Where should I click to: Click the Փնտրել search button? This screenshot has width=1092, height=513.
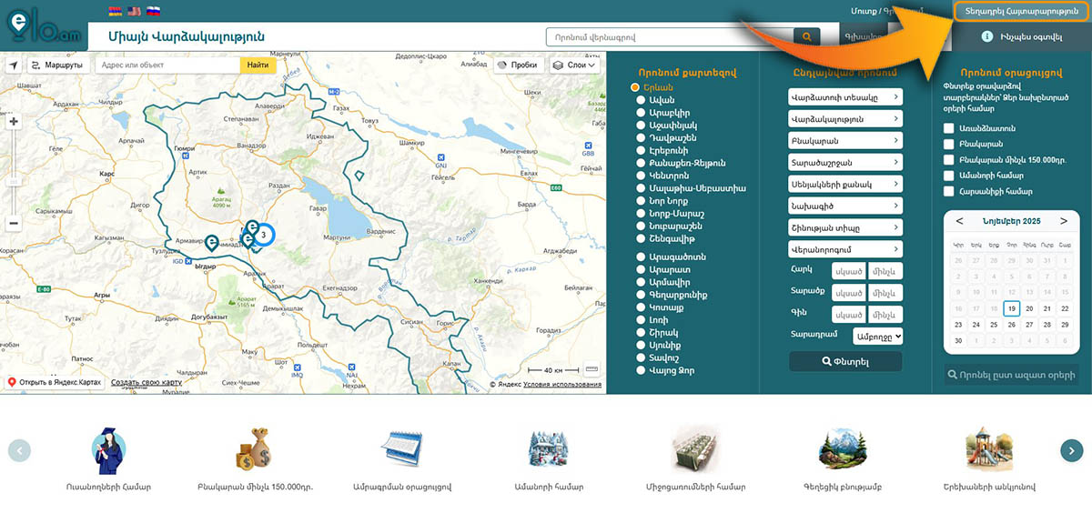[845, 362]
